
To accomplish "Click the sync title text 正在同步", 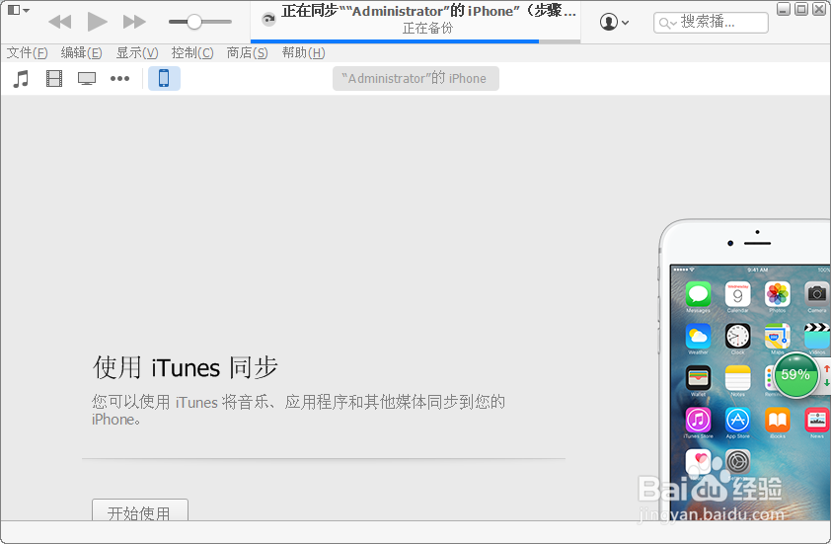I will (x=309, y=11).
